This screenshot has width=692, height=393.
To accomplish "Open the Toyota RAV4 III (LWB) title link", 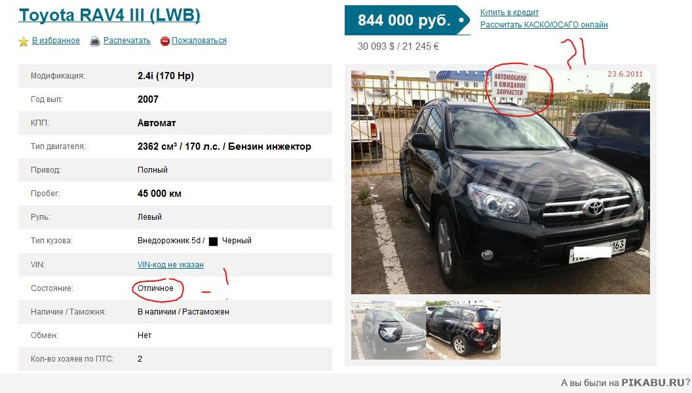I will [109, 16].
